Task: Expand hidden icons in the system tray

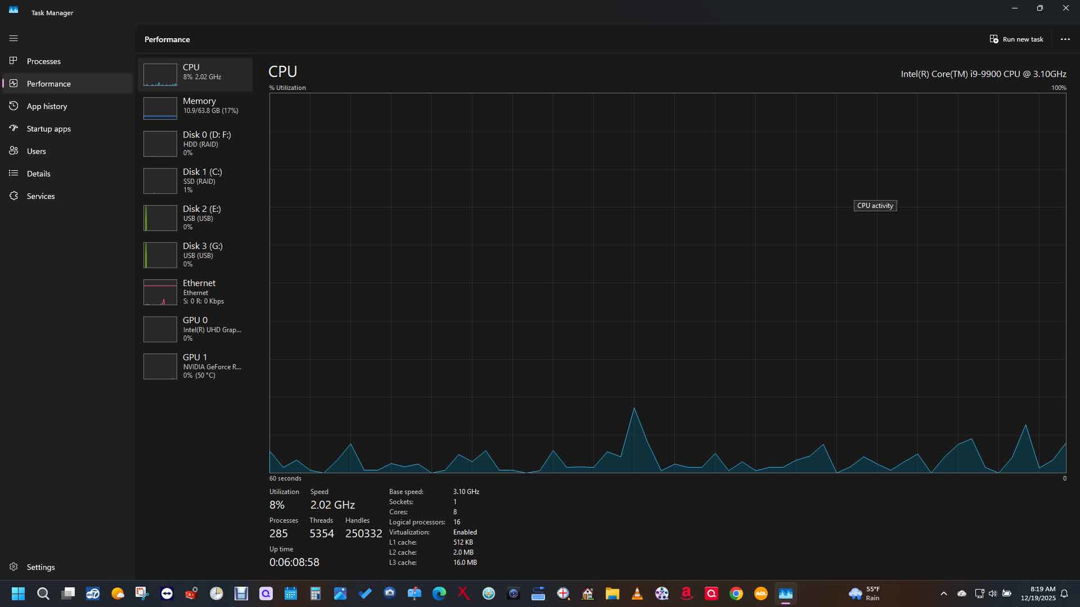Action: click(944, 594)
